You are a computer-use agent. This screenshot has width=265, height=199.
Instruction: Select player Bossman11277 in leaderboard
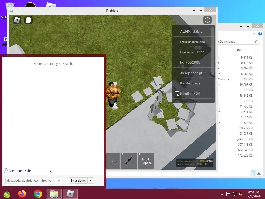192,52
